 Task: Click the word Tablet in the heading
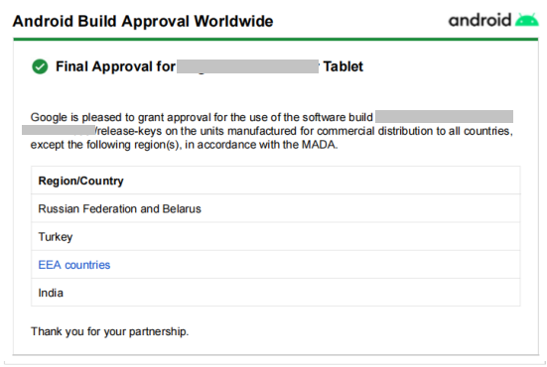pos(342,66)
